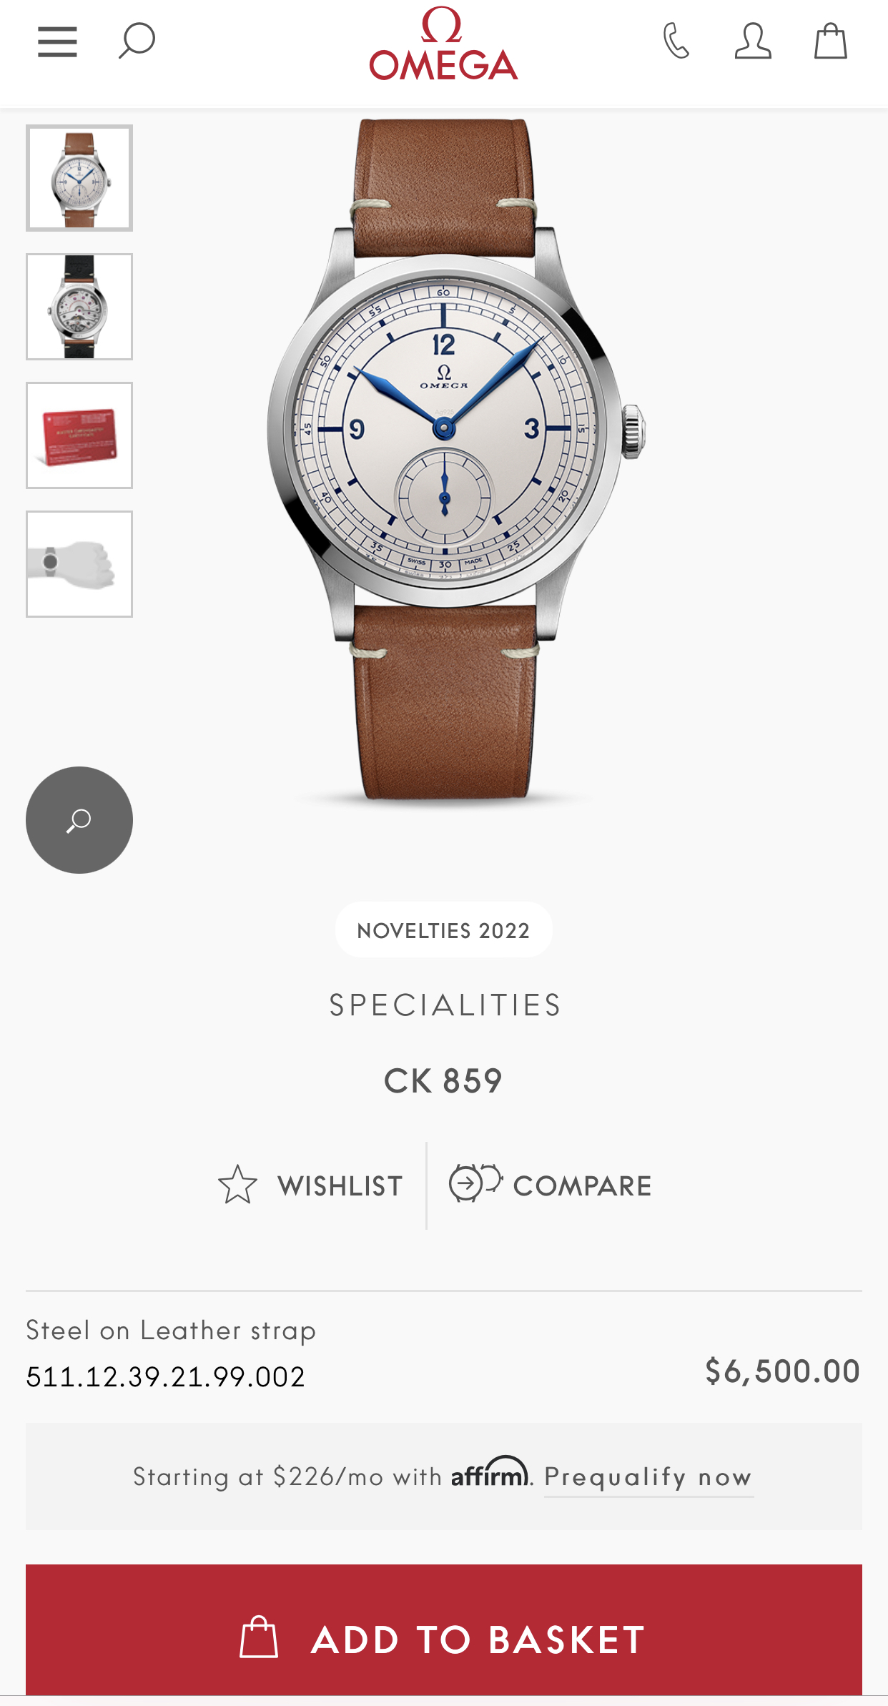Add watch to Wishlist
The image size is (888, 1706).
310,1185
